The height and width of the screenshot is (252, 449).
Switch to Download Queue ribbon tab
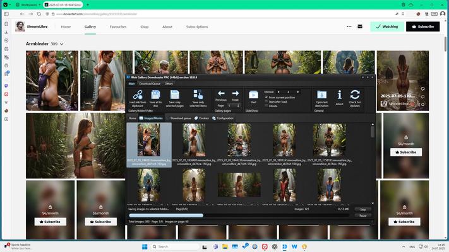[150, 84]
